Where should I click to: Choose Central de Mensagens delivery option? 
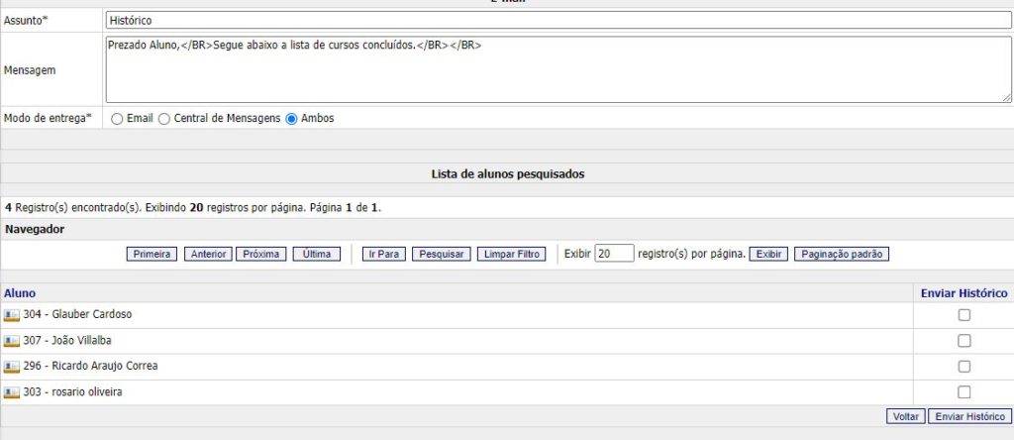tap(164, 119)
